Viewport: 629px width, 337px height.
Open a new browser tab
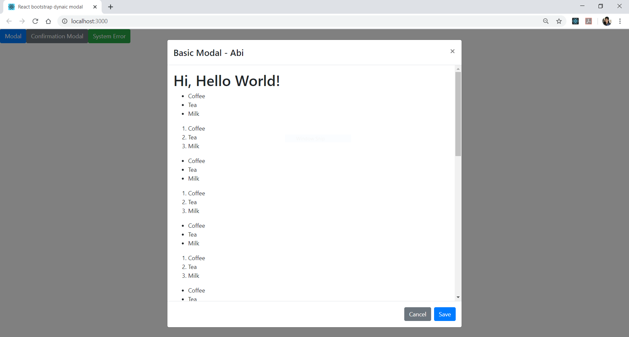(x=110, y=7)
